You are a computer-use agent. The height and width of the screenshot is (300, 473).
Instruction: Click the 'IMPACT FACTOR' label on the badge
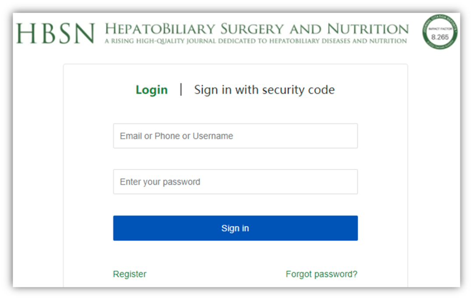point(440,28)
